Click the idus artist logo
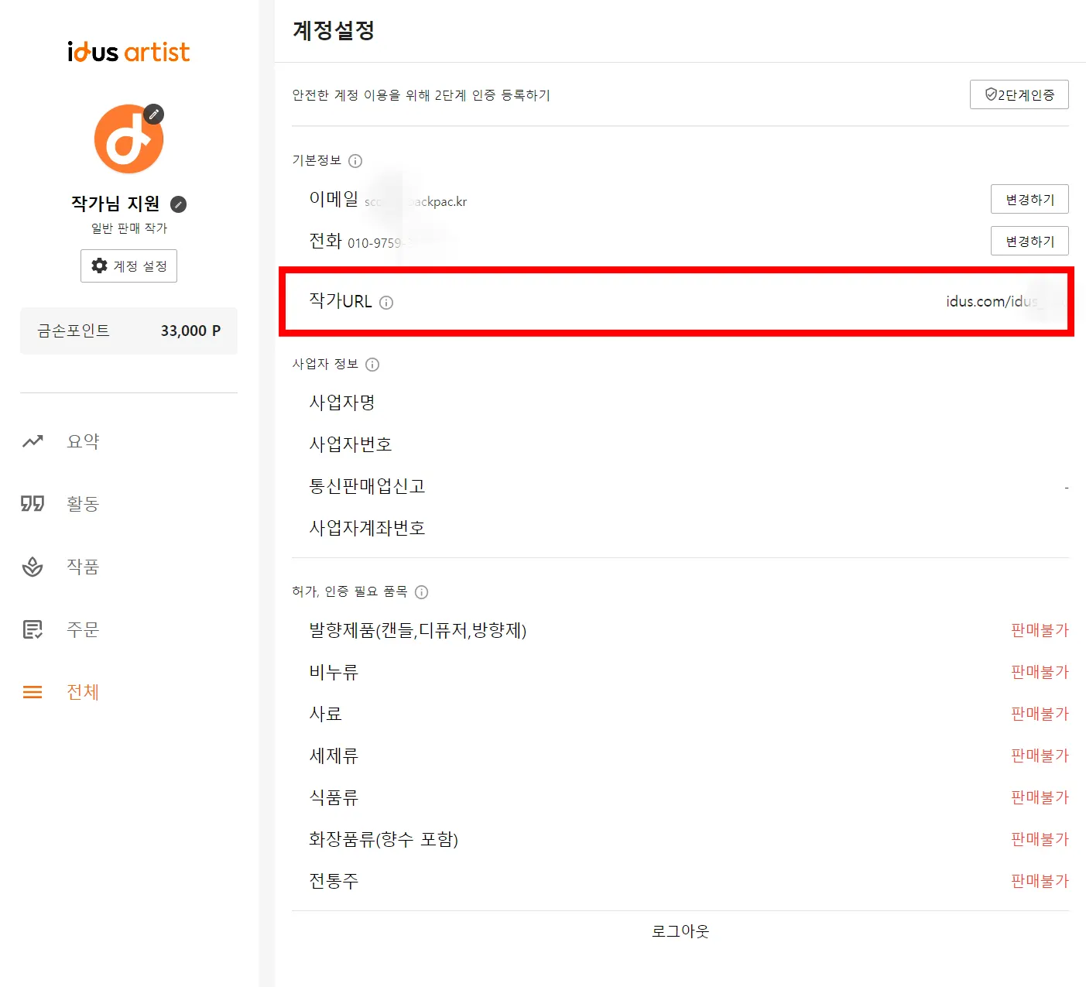Viewport: 1086px width, 987px height. pyautogui.click(x=128, y=52)
